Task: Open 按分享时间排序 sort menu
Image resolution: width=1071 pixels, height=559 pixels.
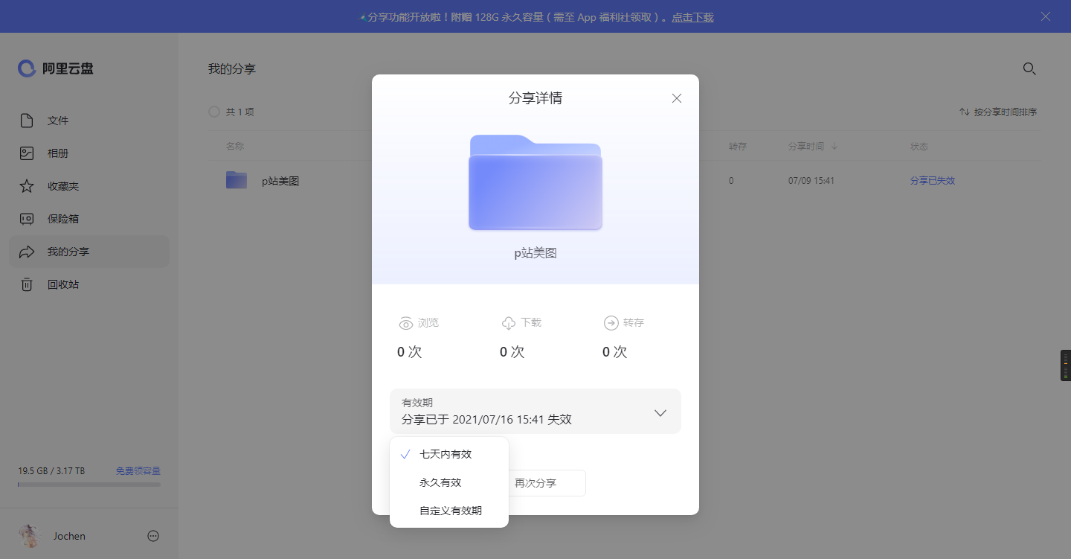Action: point(997,112)
